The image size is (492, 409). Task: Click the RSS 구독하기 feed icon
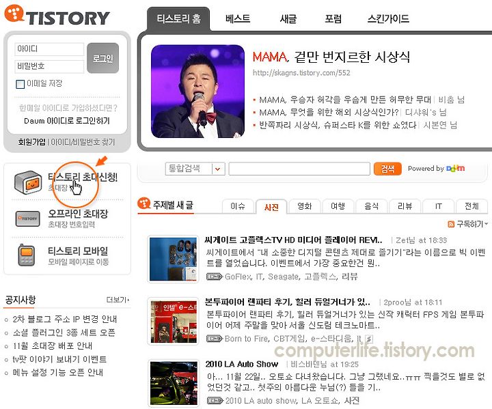click(x=451, y=224)
